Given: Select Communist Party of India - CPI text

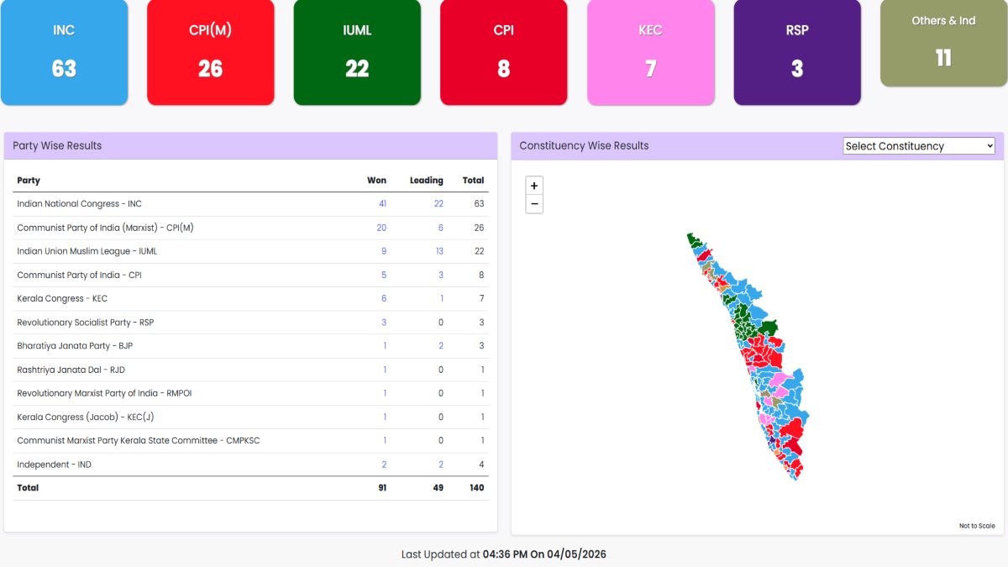Looking at the screenshot, I should click(79, 275).
